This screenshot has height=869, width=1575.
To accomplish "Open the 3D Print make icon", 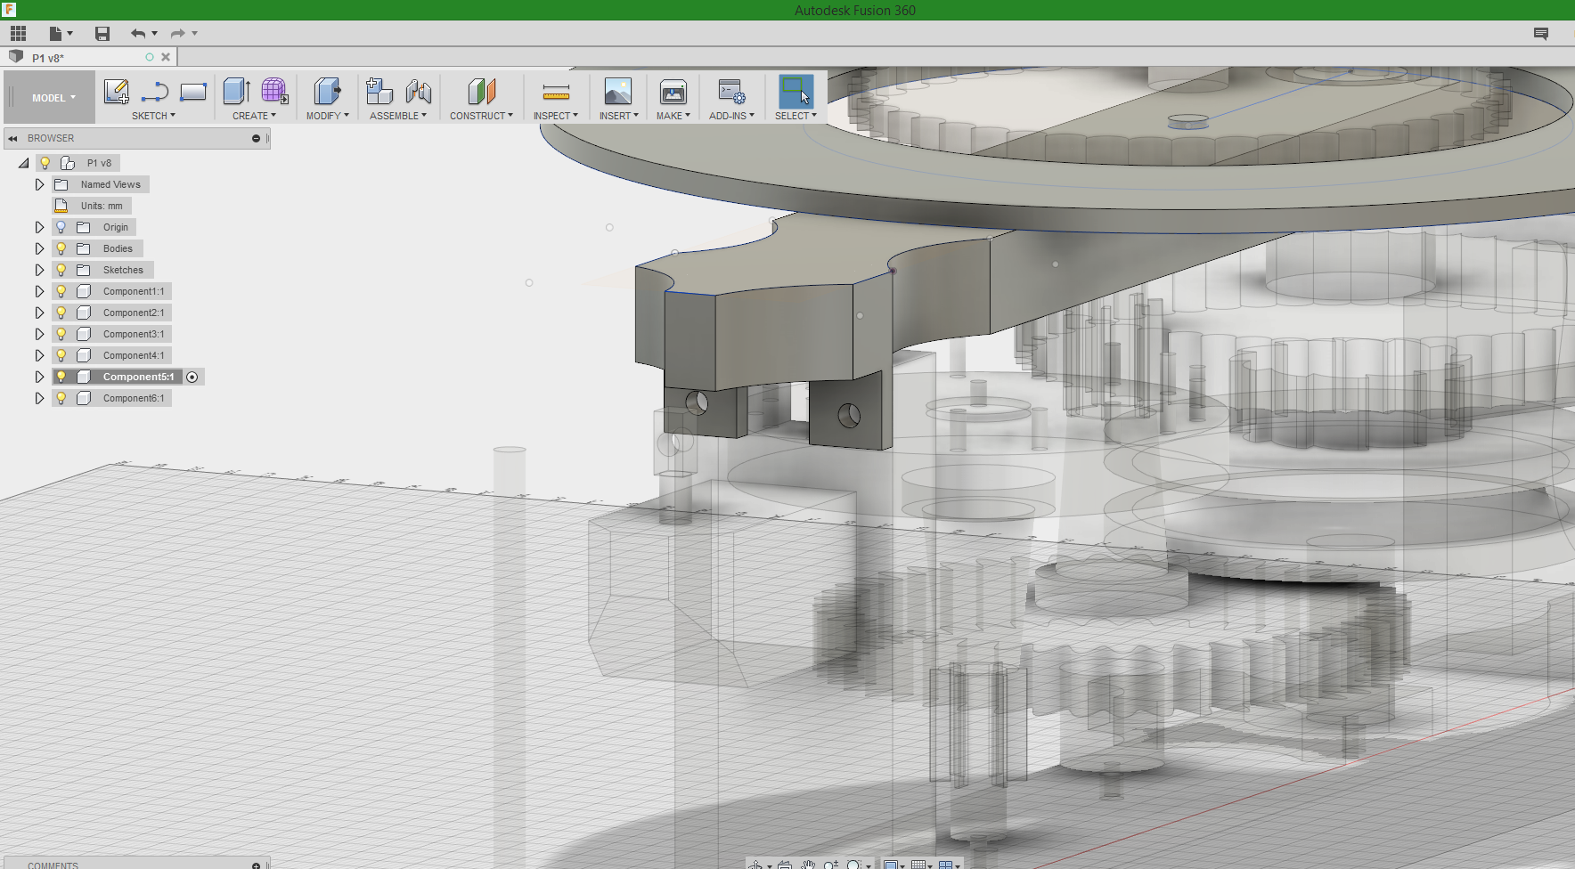I will (x=673, y=92).
